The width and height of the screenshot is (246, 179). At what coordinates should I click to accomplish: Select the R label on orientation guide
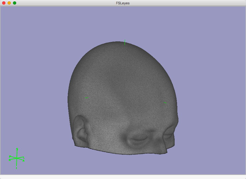pyautogui.click(x=10, y=160)
